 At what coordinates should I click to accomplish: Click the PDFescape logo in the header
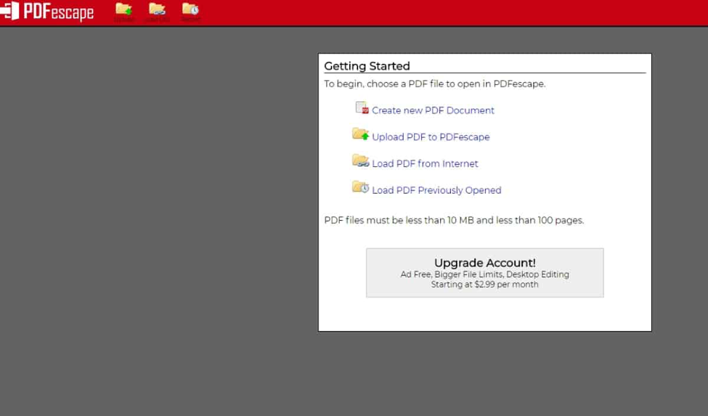pyautogui.click(x=47, y=12)
